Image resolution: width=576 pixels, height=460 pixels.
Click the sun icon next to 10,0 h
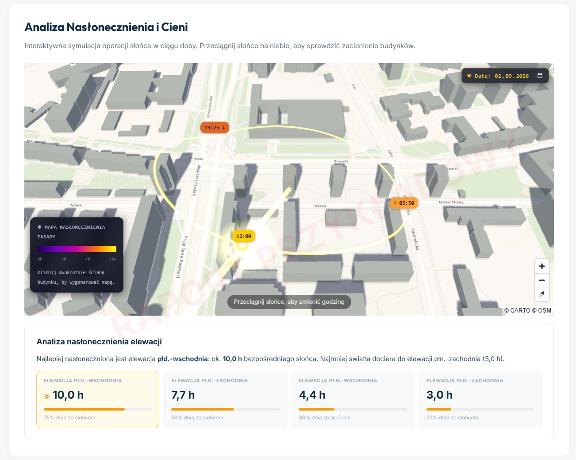pyautogui.click(x=47, y=396)
